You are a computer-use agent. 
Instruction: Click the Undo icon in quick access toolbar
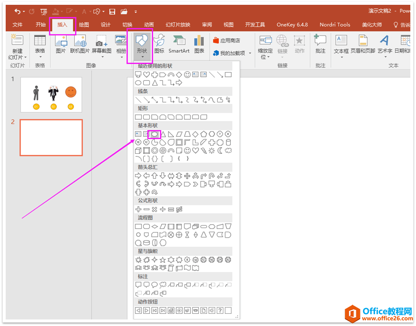[17, 11]
